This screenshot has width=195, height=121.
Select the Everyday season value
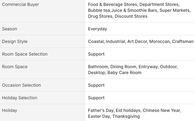coord(97,29)
